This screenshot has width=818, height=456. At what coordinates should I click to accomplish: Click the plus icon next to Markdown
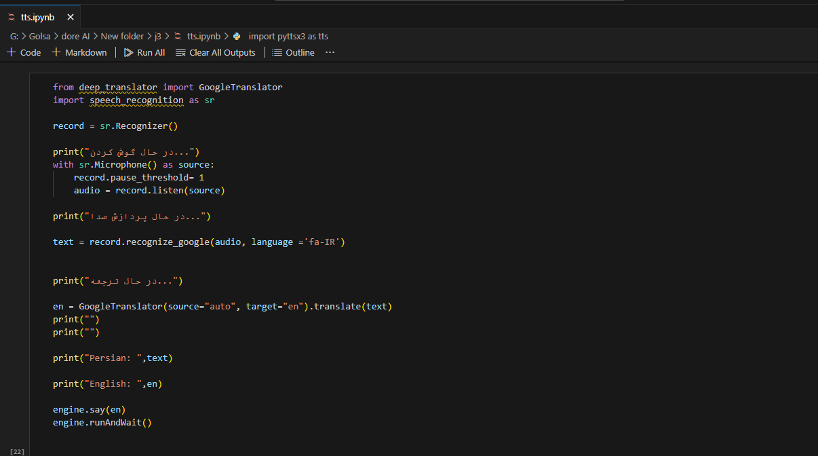pos(56,52)
